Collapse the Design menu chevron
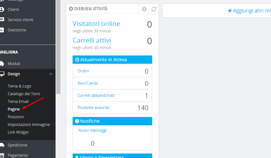This screenshot has width=271, height=158. (x=51, y=74)
